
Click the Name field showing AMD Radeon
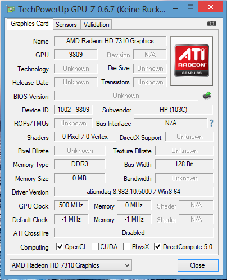[x=110, y=41]
